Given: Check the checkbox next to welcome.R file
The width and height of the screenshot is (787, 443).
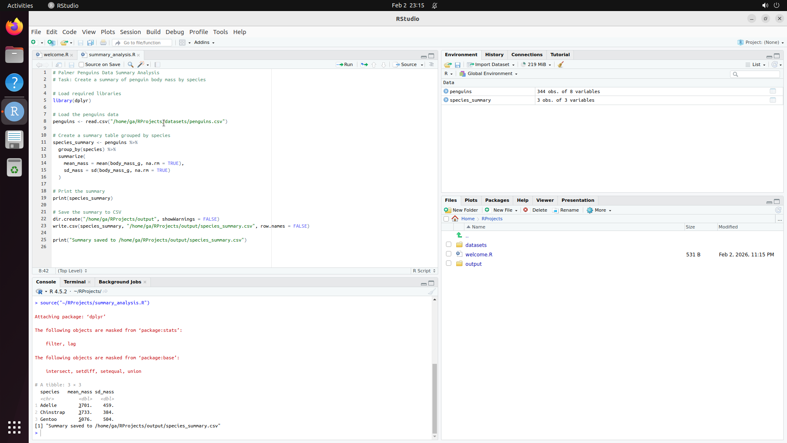Looking at the screenshot, I should (x=448, y=253).
